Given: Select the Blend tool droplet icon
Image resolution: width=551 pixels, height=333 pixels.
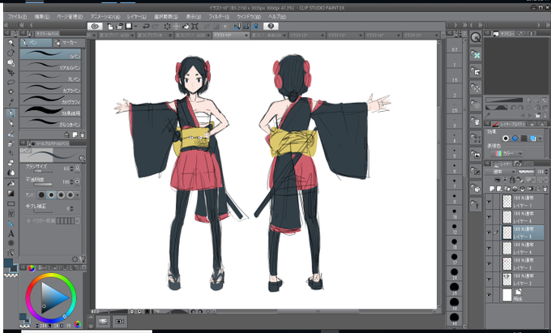Looking at the screenshot, I should tap(11, 173).
